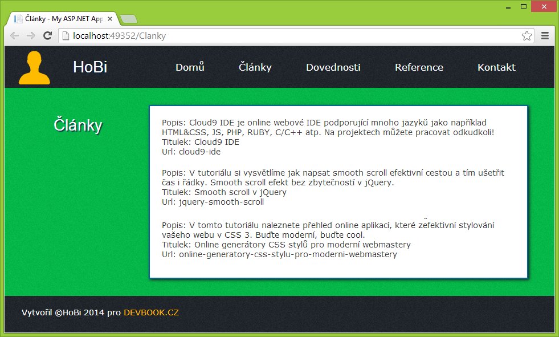Viewport: 559px width, 337px height.
Task: Click the browser forward arrow
Action: tap(31, 35)
